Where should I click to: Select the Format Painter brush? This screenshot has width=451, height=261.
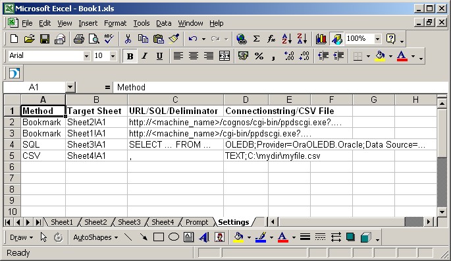coord(174,39)
